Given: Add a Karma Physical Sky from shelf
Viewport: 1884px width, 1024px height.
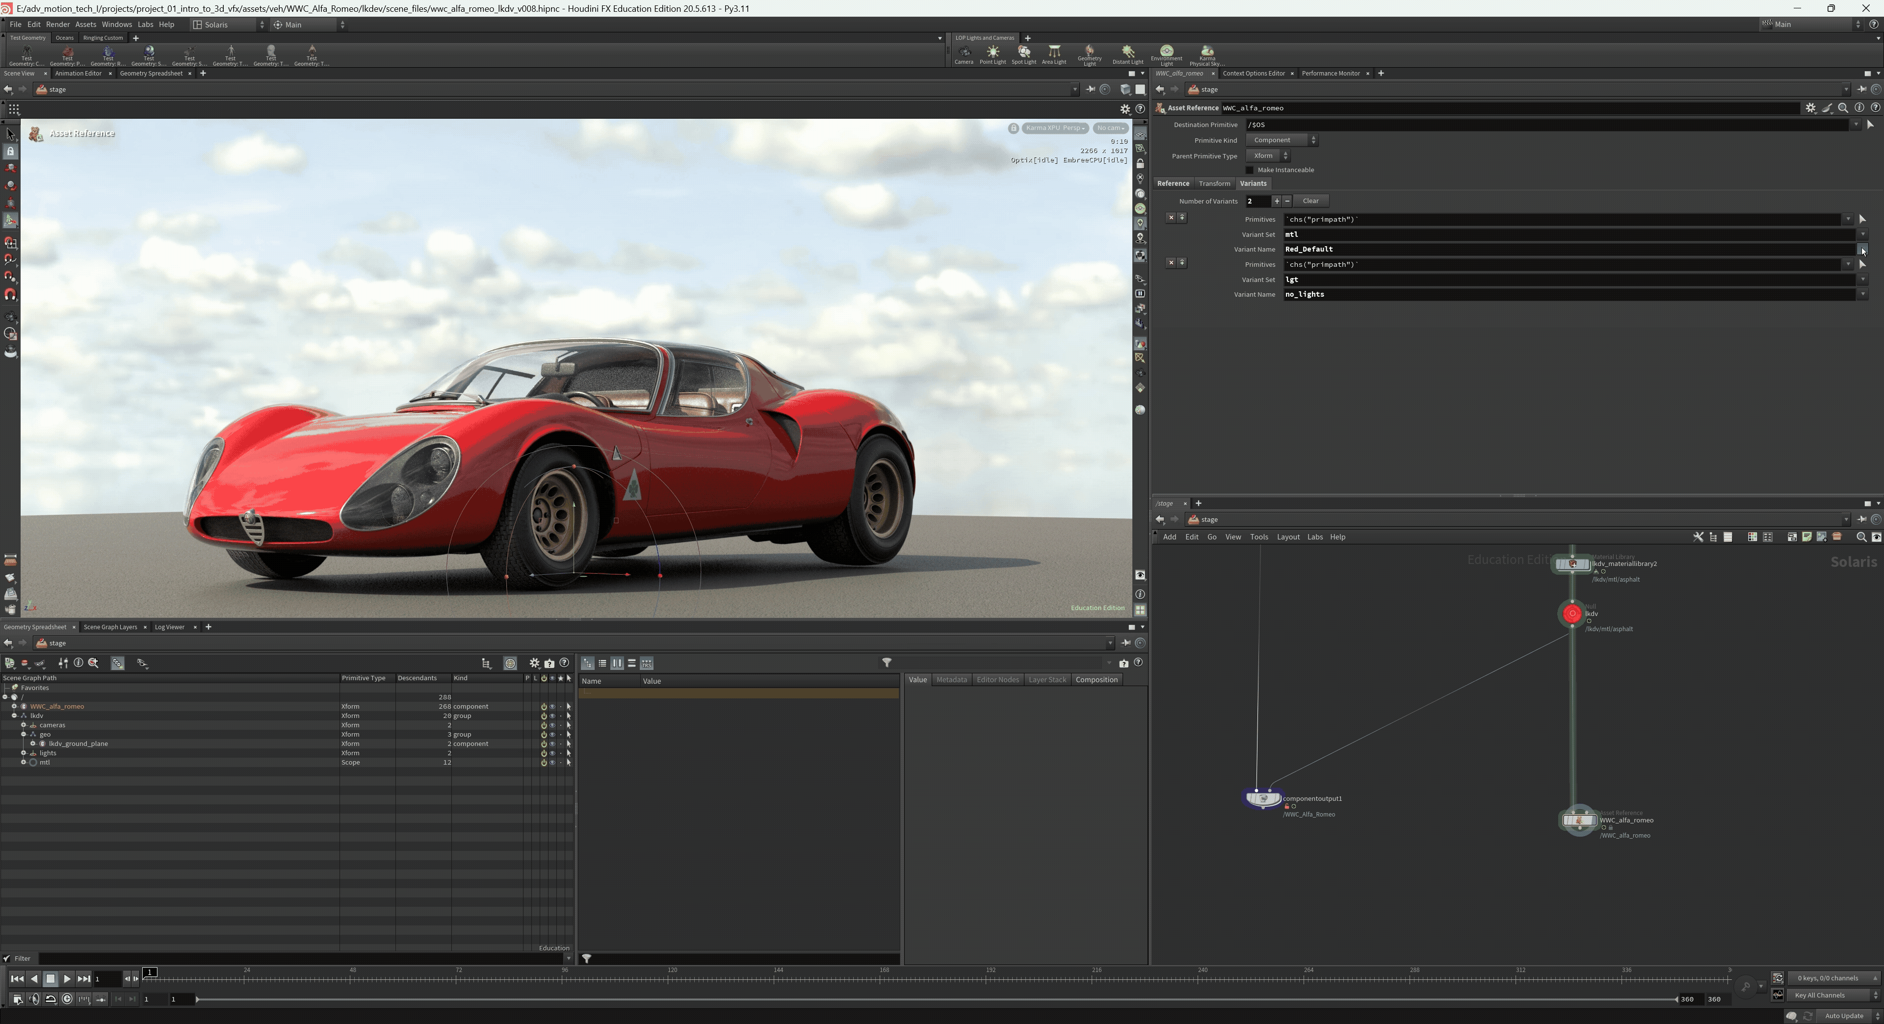Looking at the screenshot, I should pos(1207,53).
